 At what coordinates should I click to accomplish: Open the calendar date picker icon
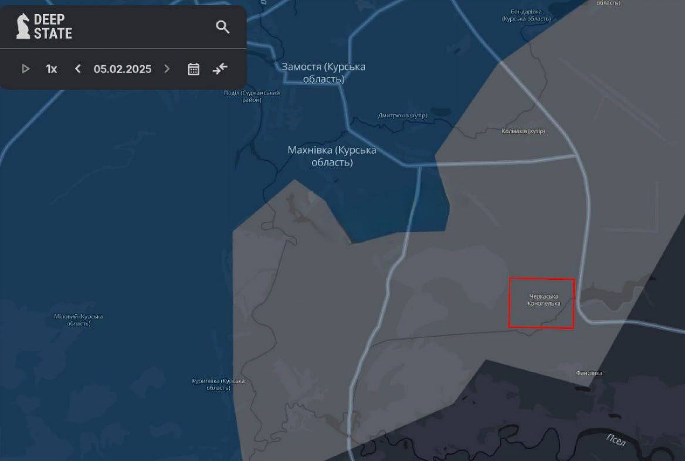point(194,69)
